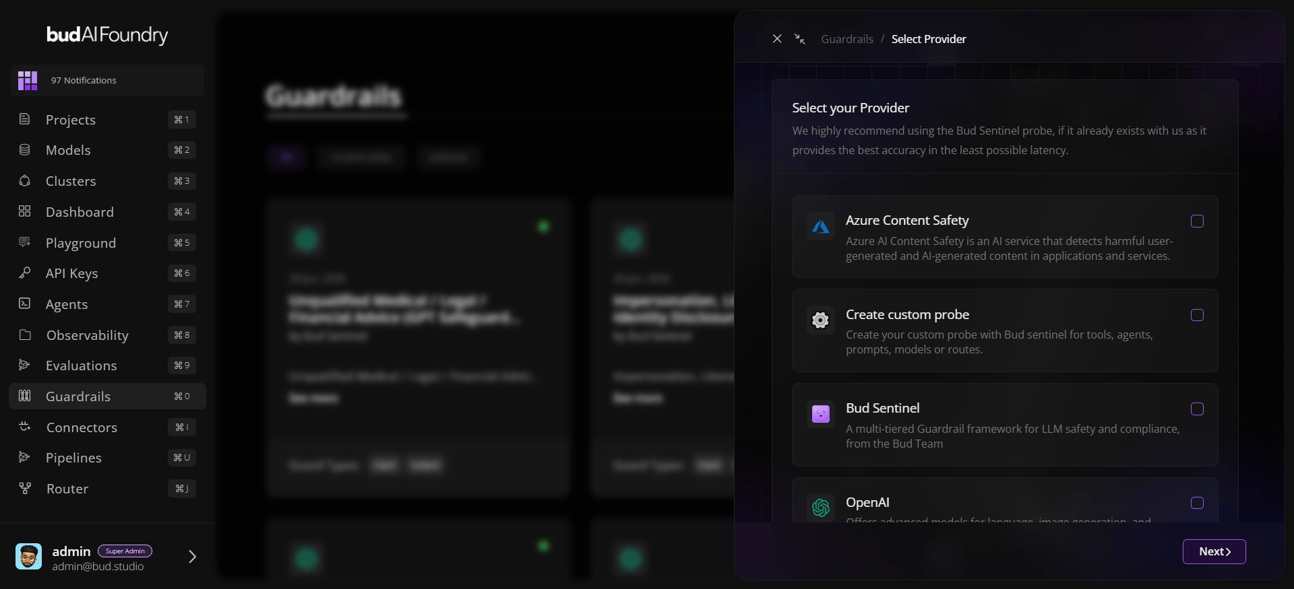
Task: Click the ⌘9 shortcut badge for Evaluations
Action: (x=182, y=365)
